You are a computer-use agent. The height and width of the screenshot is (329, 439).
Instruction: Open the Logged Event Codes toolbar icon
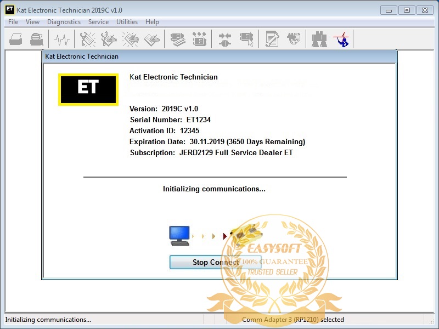pyautogui.click(x=152, y=39)
